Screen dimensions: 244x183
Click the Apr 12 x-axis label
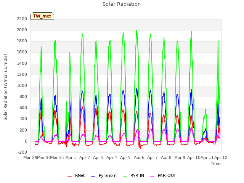click(x=221, y=157)
